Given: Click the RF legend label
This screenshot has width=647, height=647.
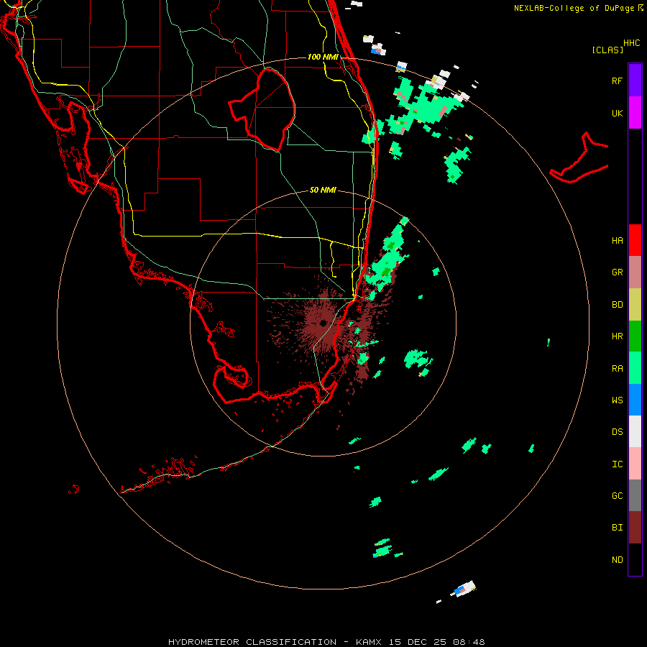Looking at the screenshot, I should [617, 81].
